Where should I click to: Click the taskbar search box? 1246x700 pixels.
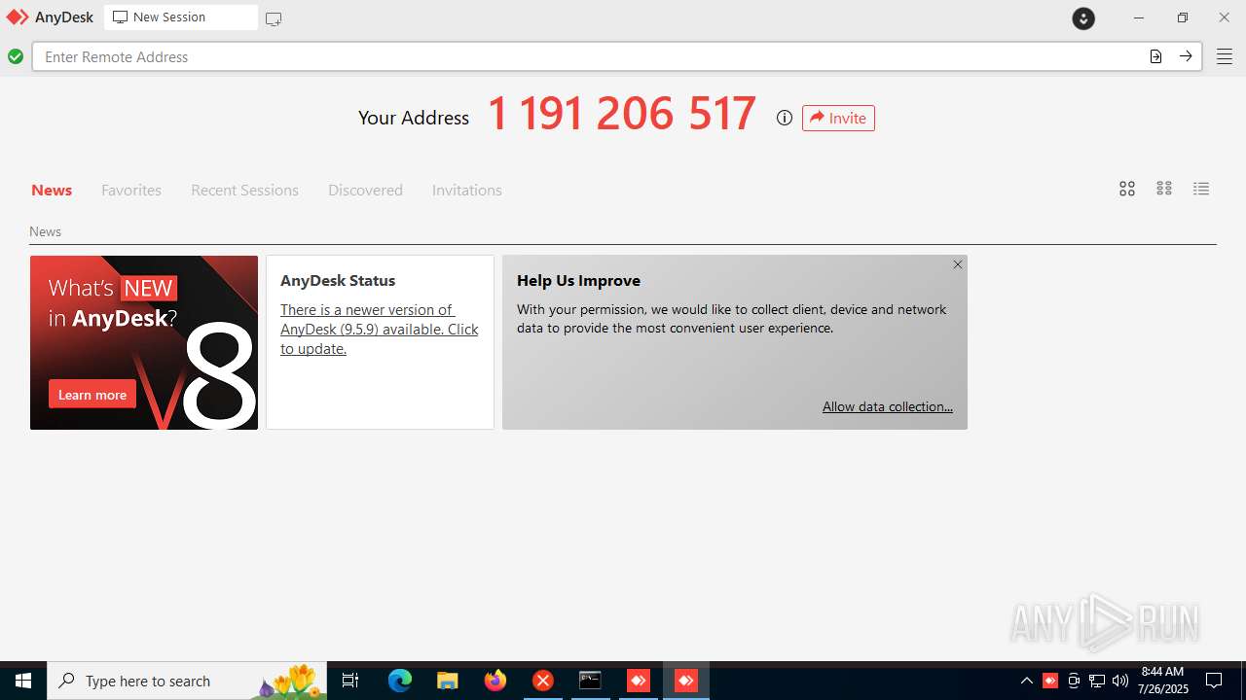point(187,681)
